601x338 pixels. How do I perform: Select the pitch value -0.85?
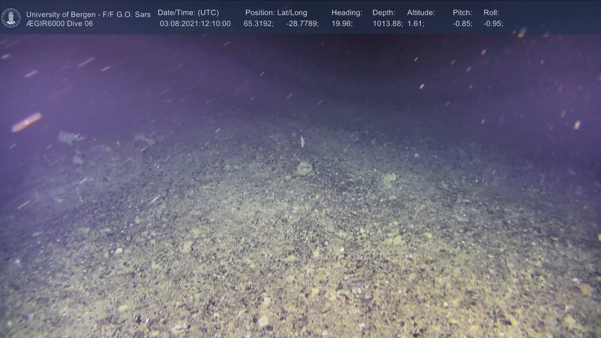(x=462, y=24)
